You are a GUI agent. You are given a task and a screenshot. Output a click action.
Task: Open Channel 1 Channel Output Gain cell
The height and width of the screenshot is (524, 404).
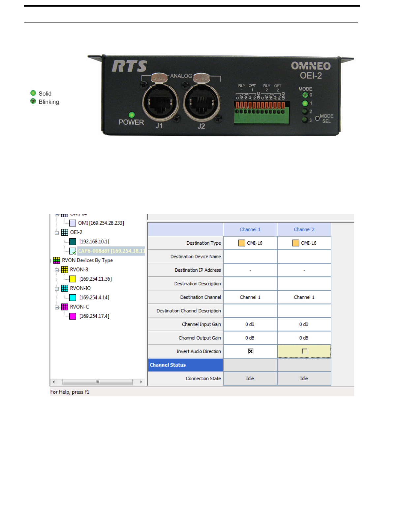(250, 338)
